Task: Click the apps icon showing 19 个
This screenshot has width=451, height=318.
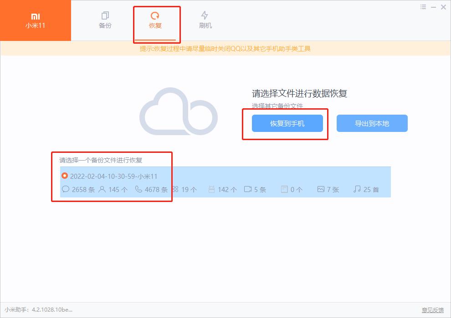Action: point(175,189)
